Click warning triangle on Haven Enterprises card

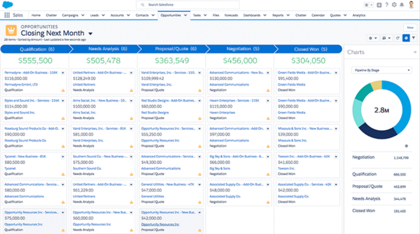[268, 118]
